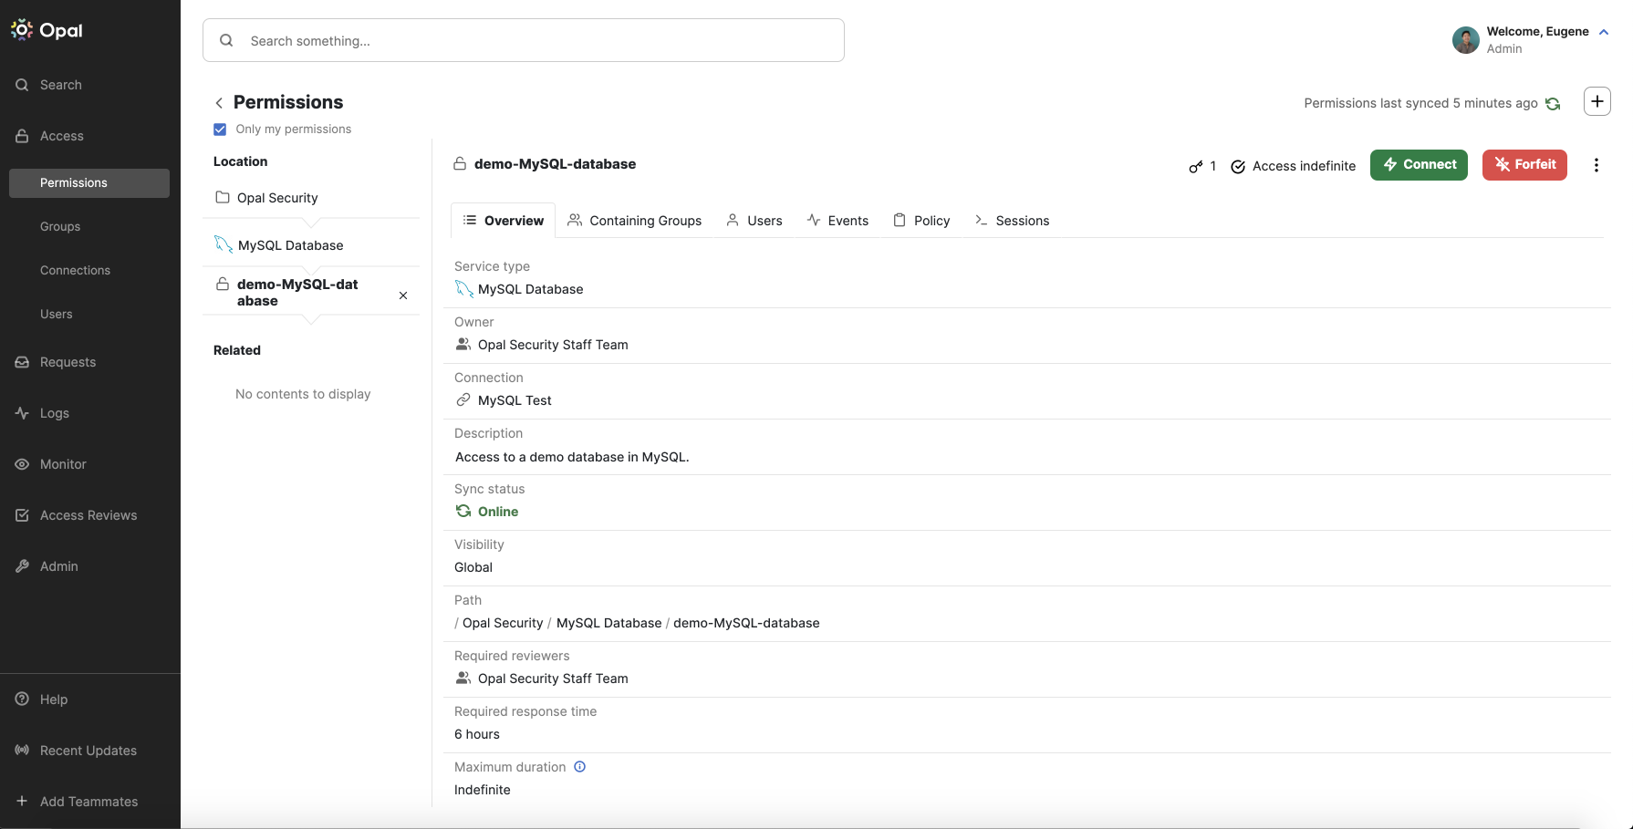
Task: Click Opal Security in the path
Action: click(x=503, y=623)
